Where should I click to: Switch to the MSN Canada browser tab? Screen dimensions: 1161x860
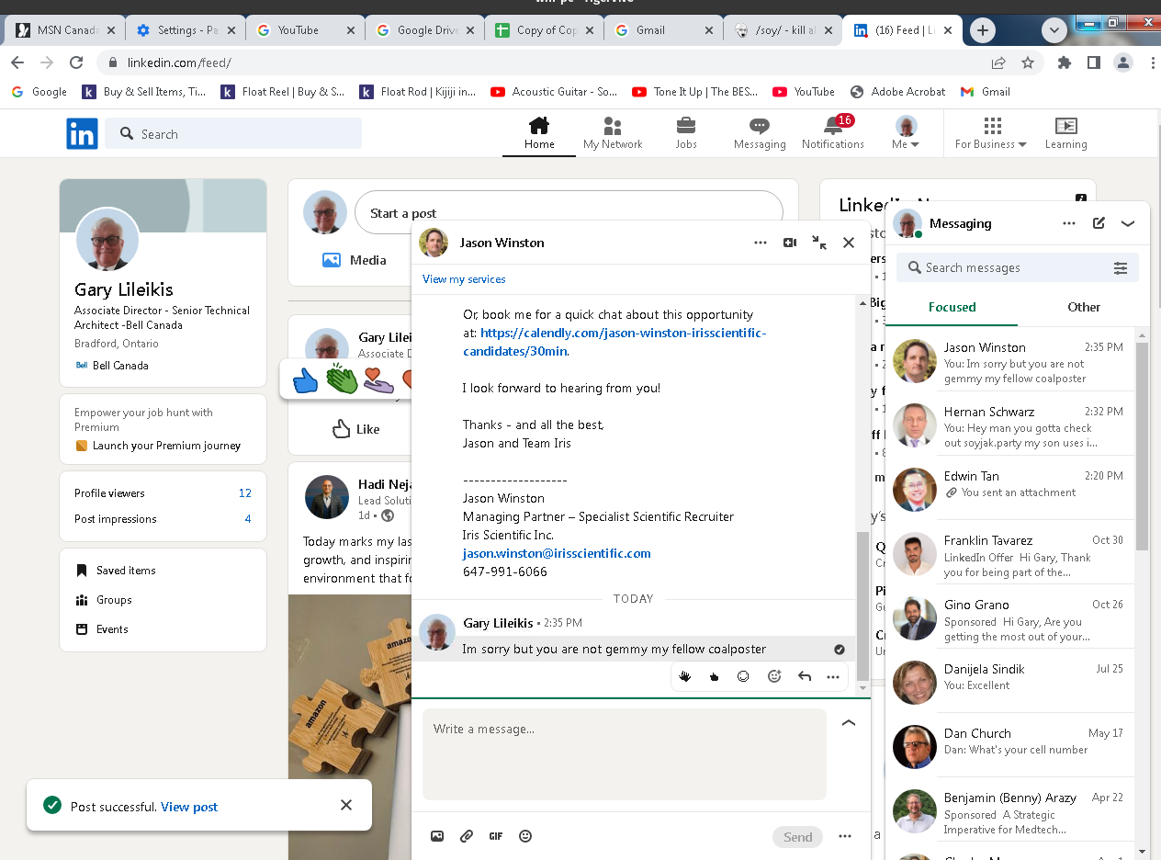coord(65,30)
